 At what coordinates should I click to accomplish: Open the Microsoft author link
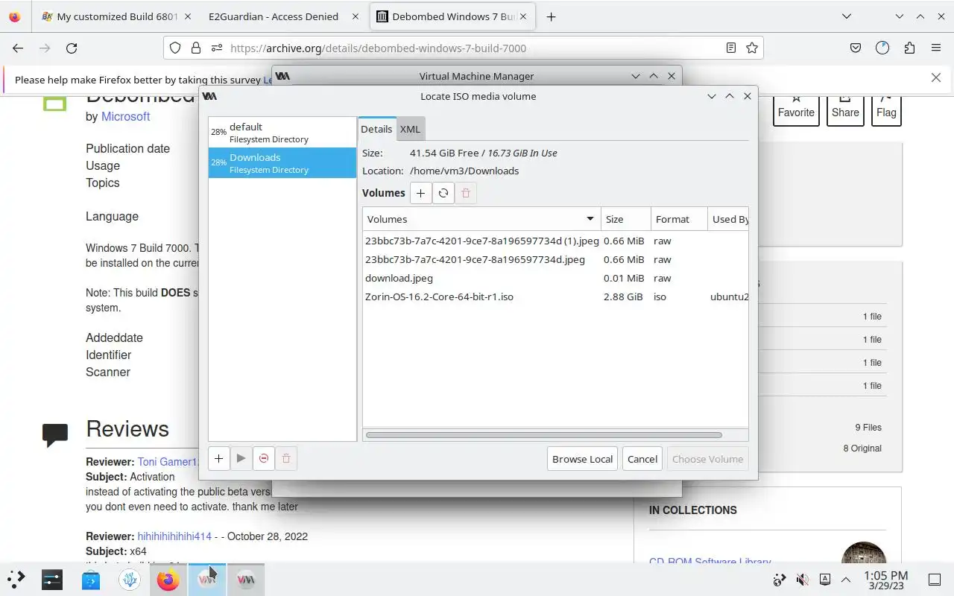(x=125, y=116)
